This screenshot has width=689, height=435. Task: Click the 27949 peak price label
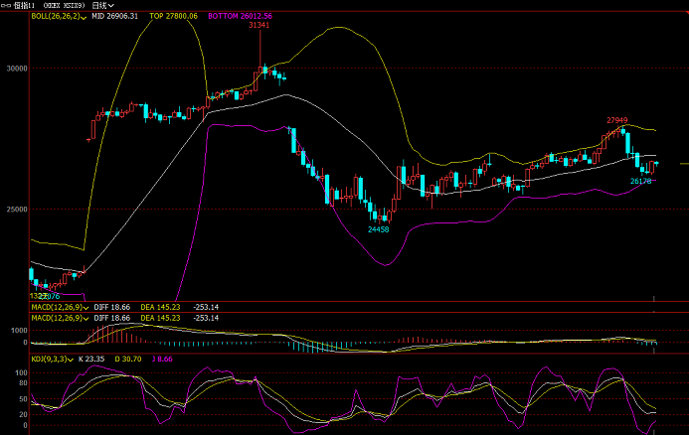click(x=617, y=120)
